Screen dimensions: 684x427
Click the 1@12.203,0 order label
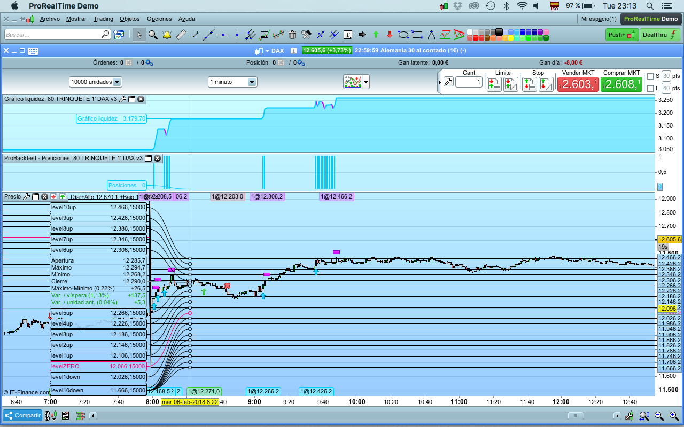tap(228, 196)
